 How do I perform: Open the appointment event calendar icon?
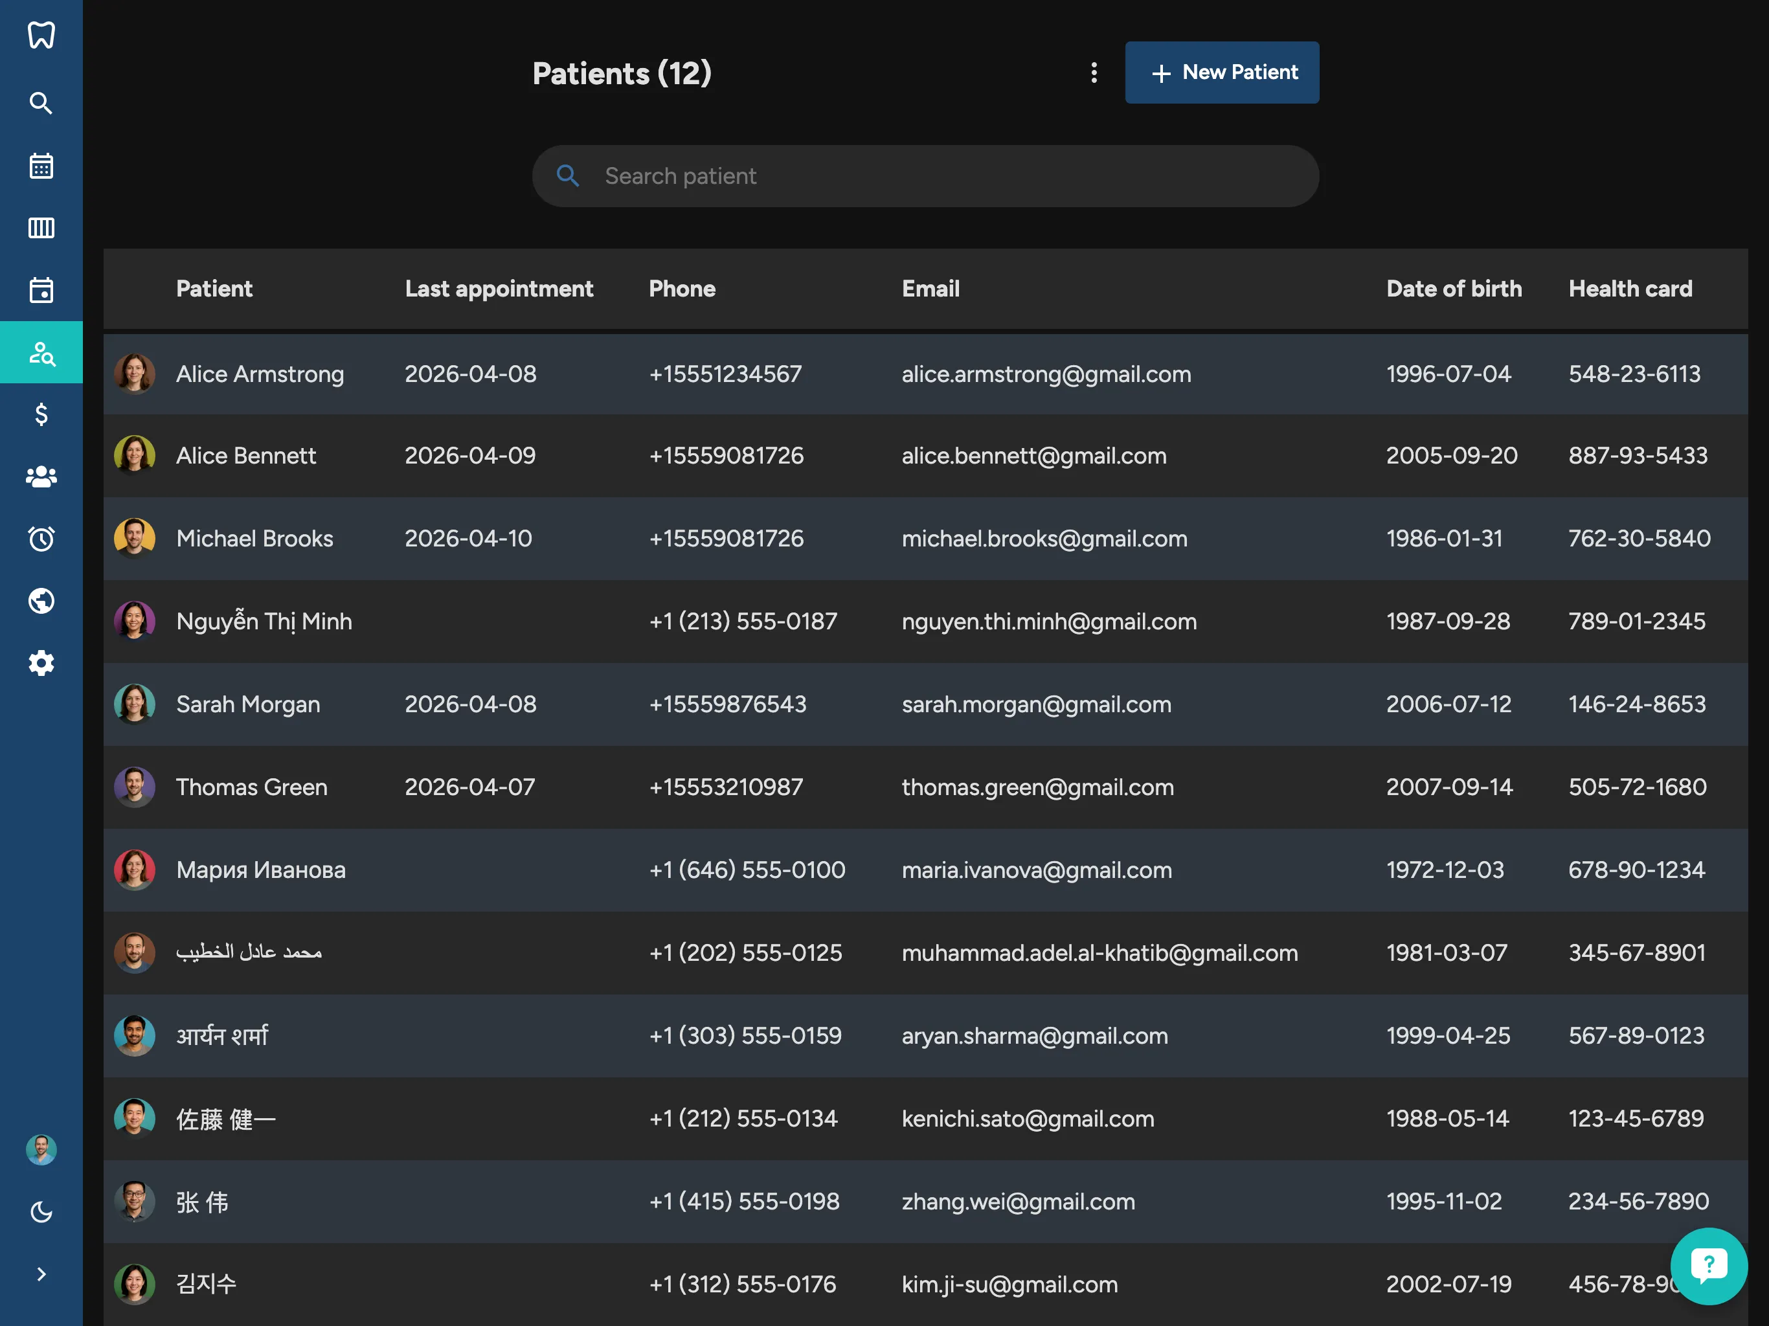pos(41,290)
